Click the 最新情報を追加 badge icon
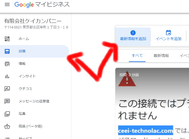The height and width of the screenshot is (139, 189). [x=133, y=33]
